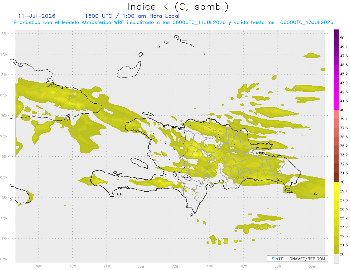Pick the magenta swatch between 40 and 41.3
Viewport: 350px width, 270px height.
[x=336, y=106]
